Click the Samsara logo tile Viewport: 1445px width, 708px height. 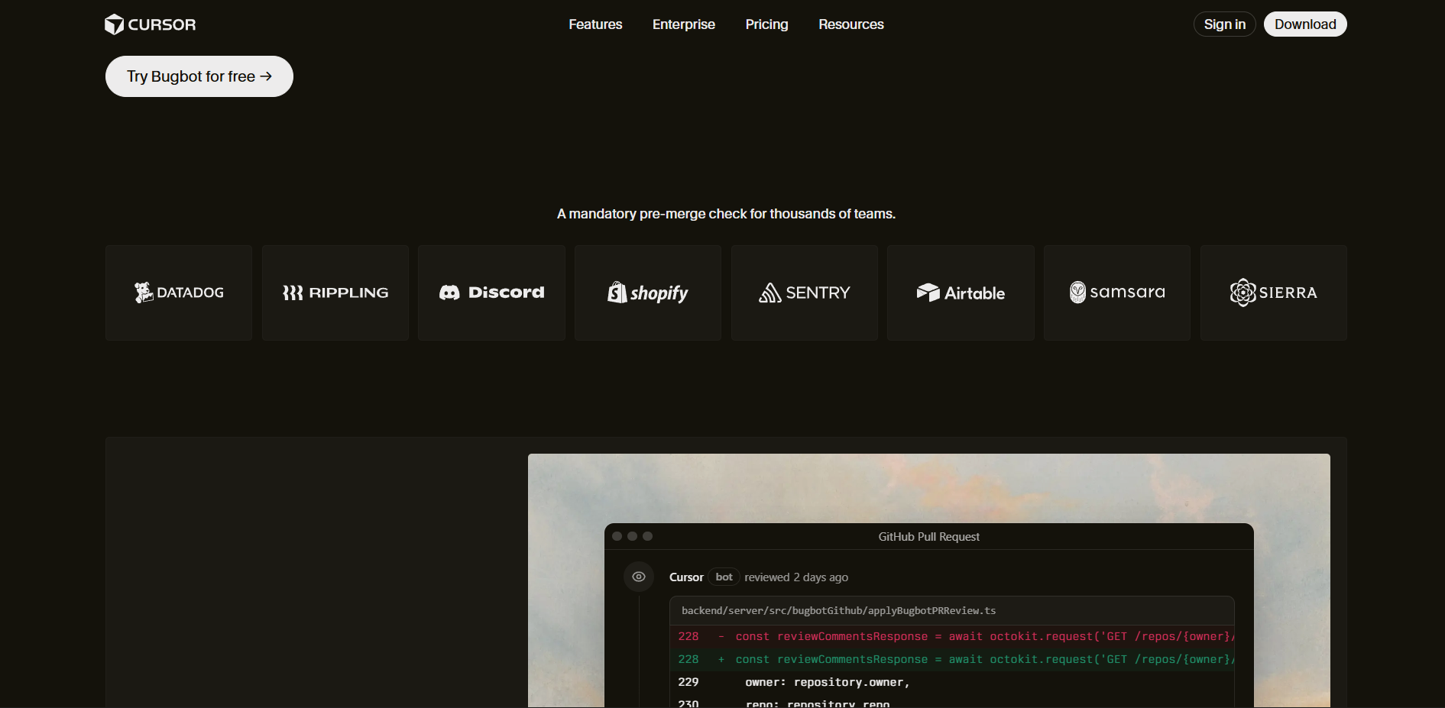pyautogui.click(x=1117, y=293)
